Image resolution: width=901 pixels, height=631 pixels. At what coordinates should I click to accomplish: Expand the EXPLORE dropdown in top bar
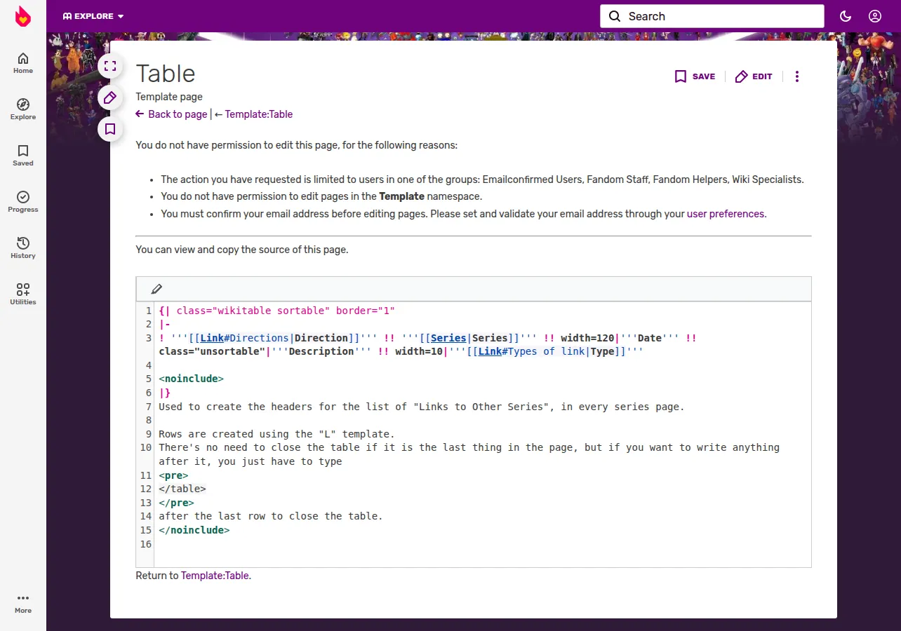pos(93,16)
